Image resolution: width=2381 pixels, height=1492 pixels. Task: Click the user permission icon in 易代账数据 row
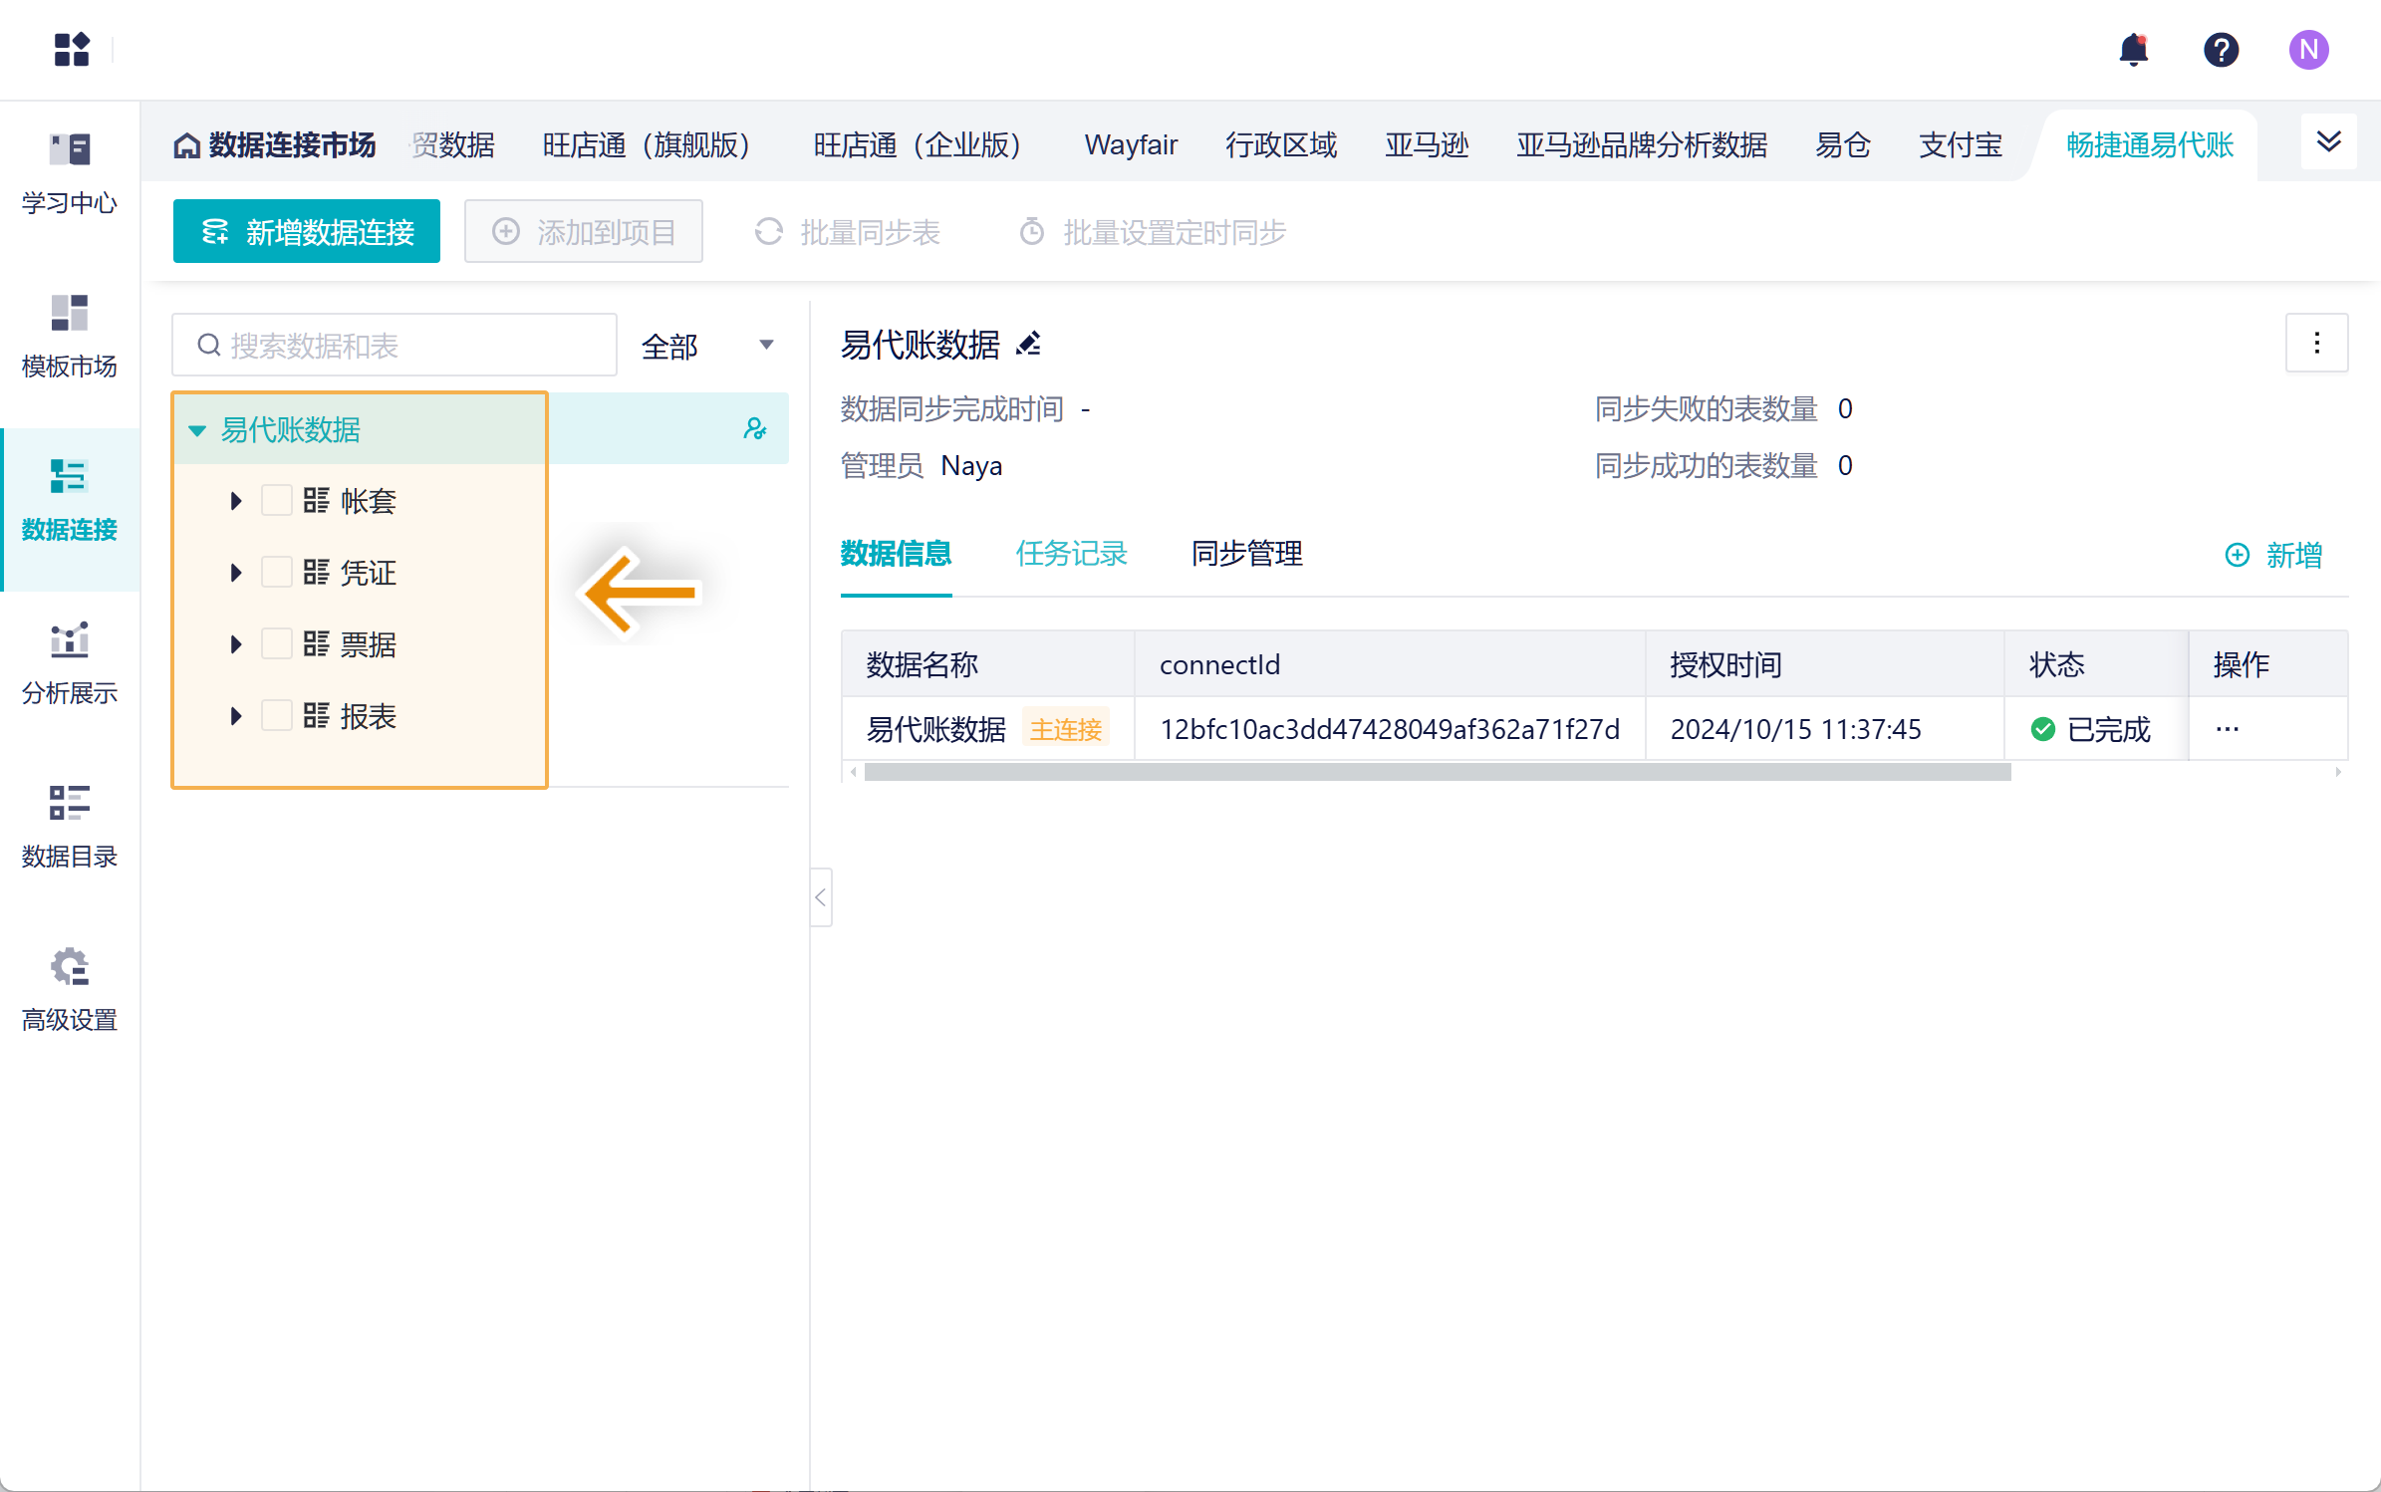pos(755,429)
